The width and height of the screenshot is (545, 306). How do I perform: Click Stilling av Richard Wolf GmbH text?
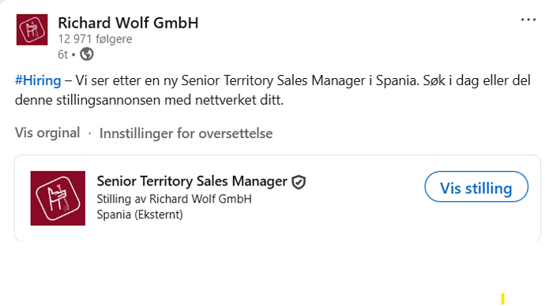click(174, 200)
